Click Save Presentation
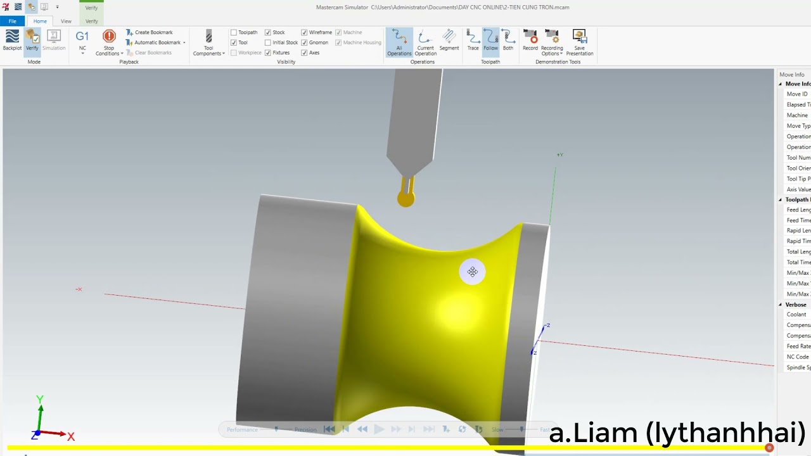The height and width of the screenshot is (456, 811). click(580, 42)
